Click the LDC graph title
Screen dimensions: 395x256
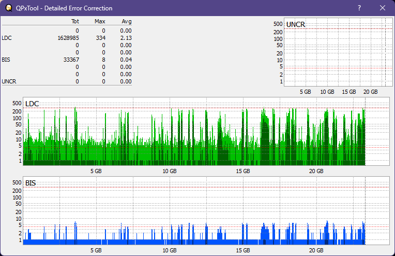[32, 104]
